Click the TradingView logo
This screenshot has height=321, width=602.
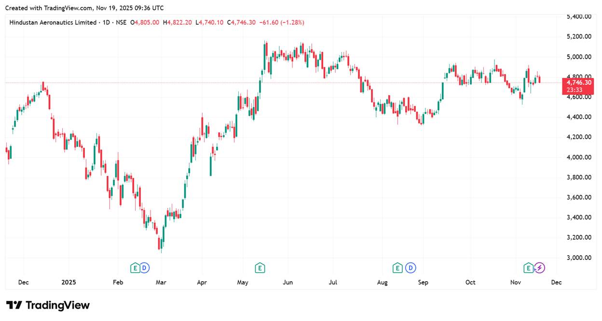coord(48,305)
